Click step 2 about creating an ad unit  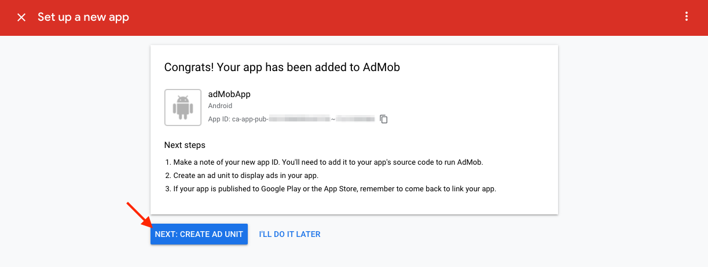click(246, 176)
